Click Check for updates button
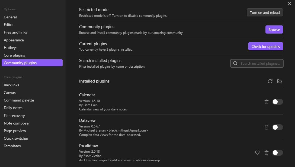This screenshot has height=167, width=295. pos(266,46)
